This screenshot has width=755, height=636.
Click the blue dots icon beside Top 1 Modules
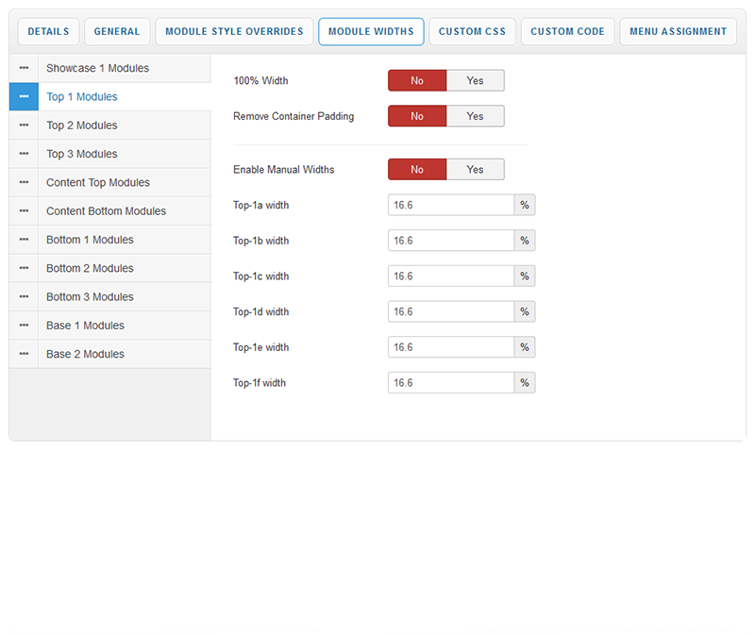(x=24, y=96)
